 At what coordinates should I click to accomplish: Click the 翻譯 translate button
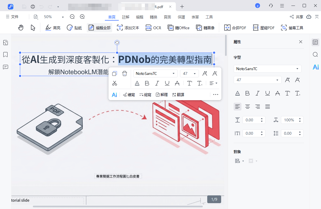tap(178, 94)
